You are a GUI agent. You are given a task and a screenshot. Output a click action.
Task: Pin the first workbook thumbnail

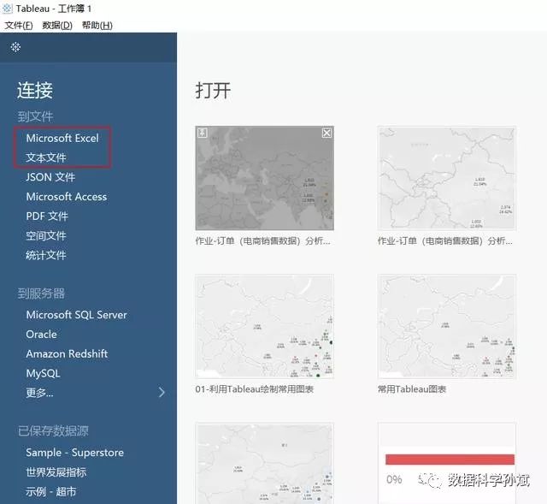coord(203,133)
